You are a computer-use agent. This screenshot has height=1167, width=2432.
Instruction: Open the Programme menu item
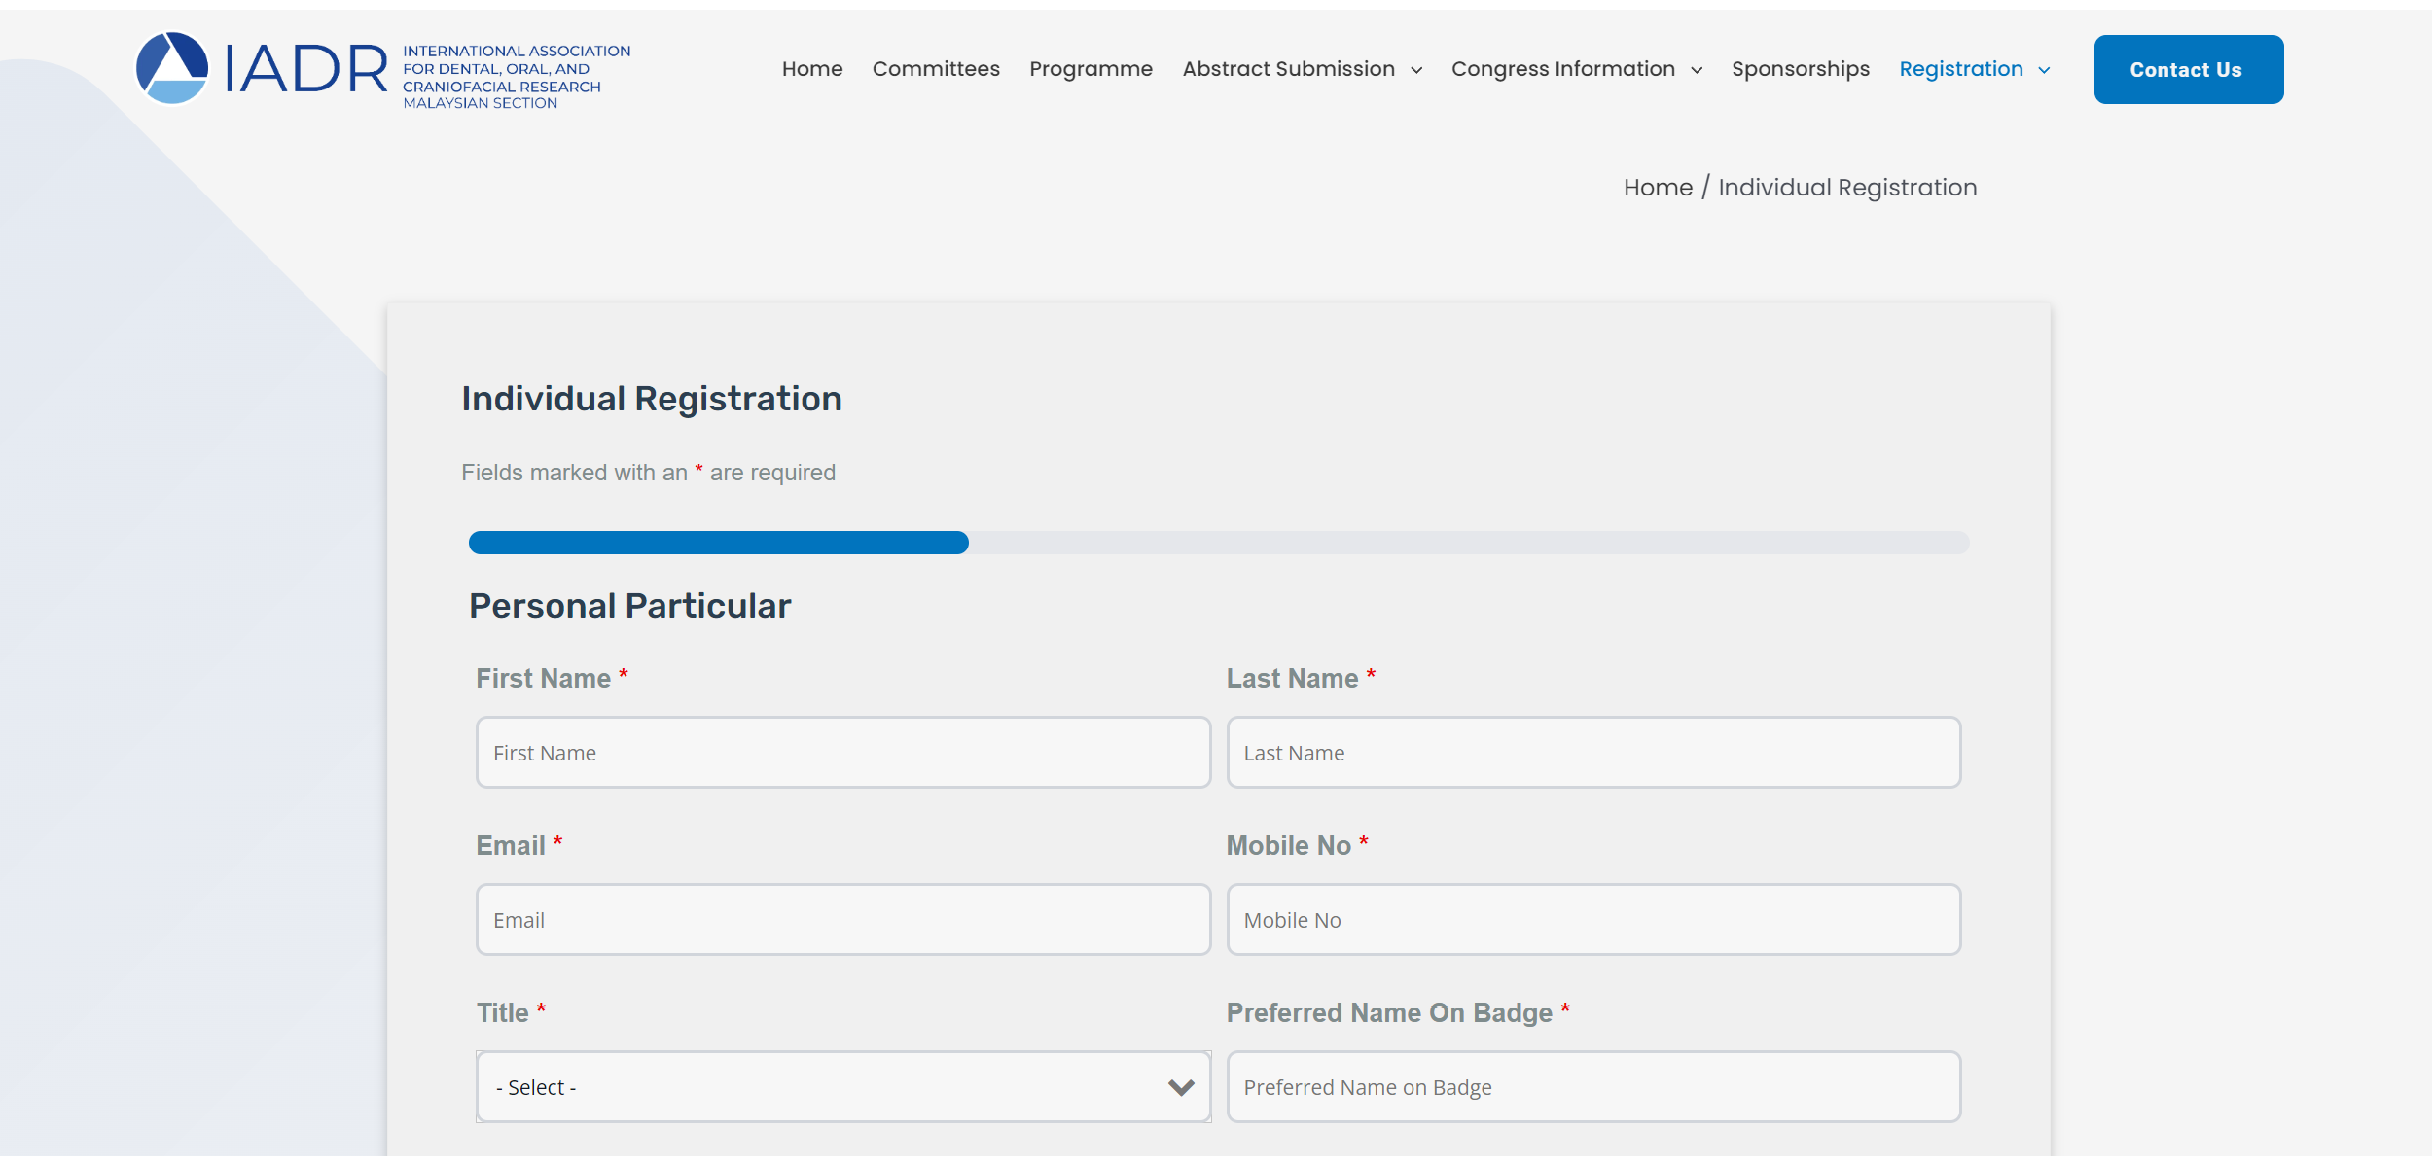(1091, 69)
